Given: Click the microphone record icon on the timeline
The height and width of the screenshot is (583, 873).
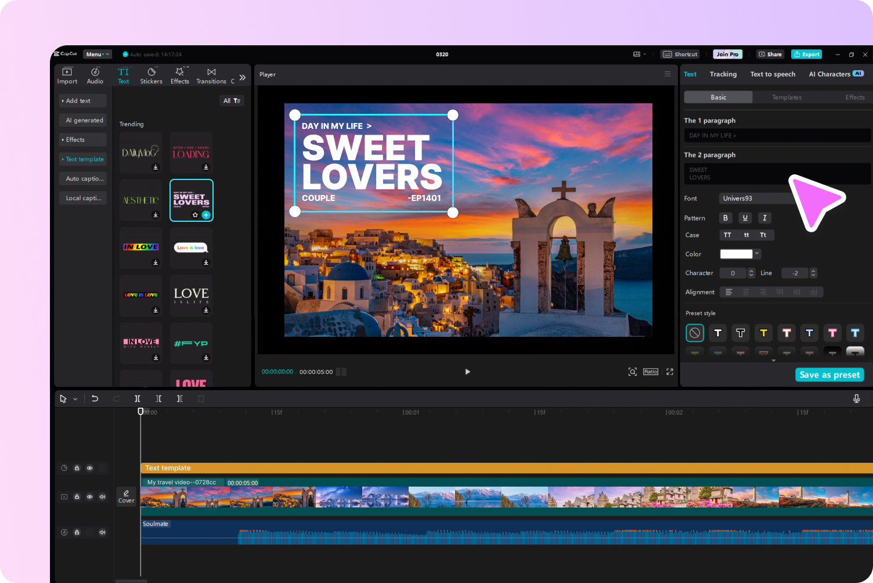Looking at the screenshot, I should click(856, 399).
